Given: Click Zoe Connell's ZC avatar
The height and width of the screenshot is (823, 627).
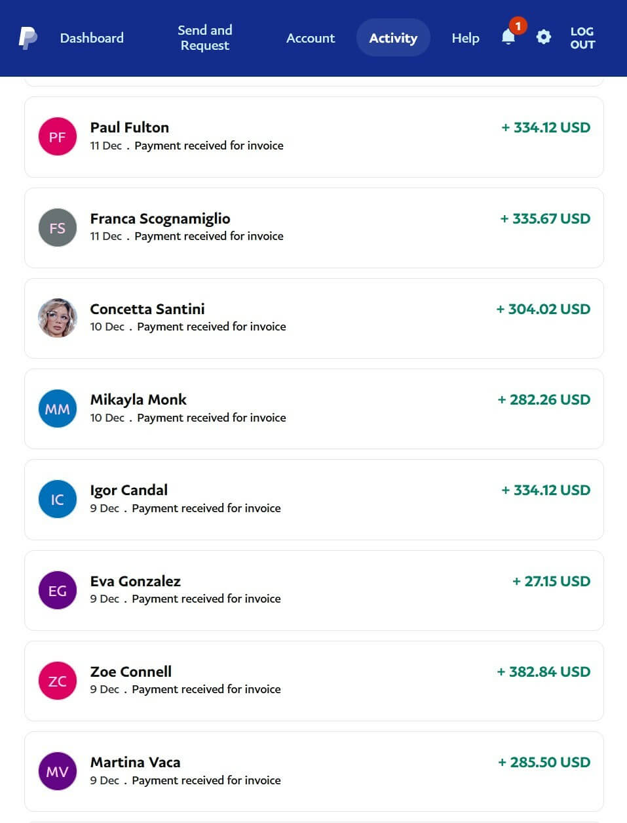Looking at the screenshot, I should (x=58, y=681).
